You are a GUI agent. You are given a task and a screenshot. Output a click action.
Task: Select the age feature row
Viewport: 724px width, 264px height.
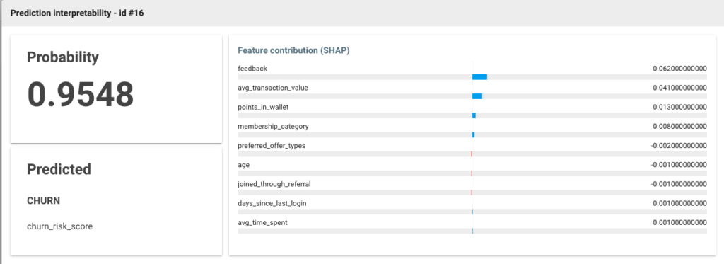(x=472, y=168)
